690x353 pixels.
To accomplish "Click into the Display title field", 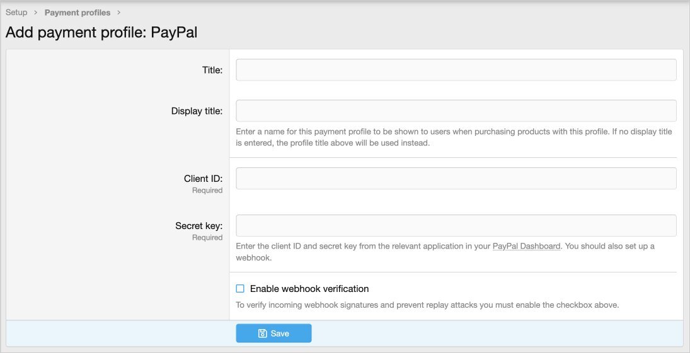I will [x=456, y=111].
